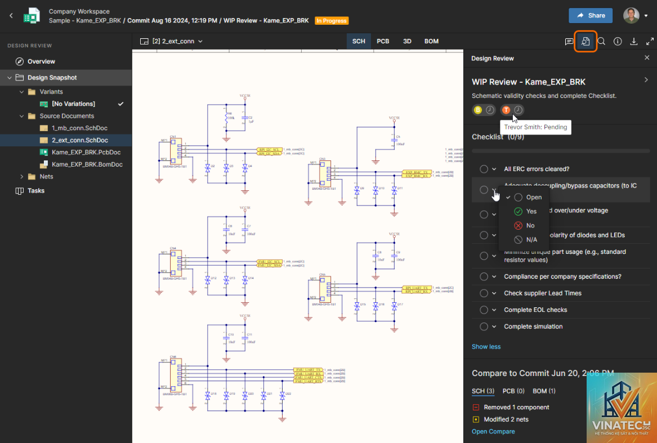Select the Yes status option
This screenshot has height=443, width=657.
pos(525,211)
